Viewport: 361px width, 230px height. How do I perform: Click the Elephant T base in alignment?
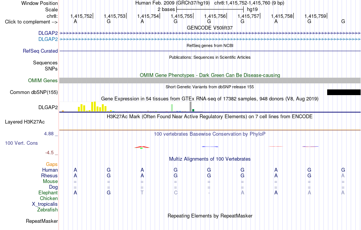[142, 193]
